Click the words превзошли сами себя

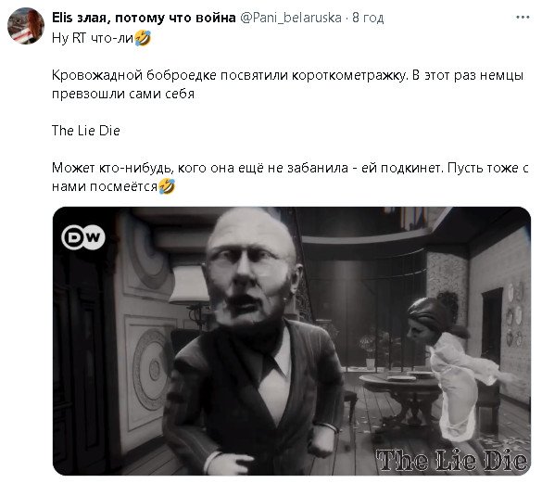point(123,94)
